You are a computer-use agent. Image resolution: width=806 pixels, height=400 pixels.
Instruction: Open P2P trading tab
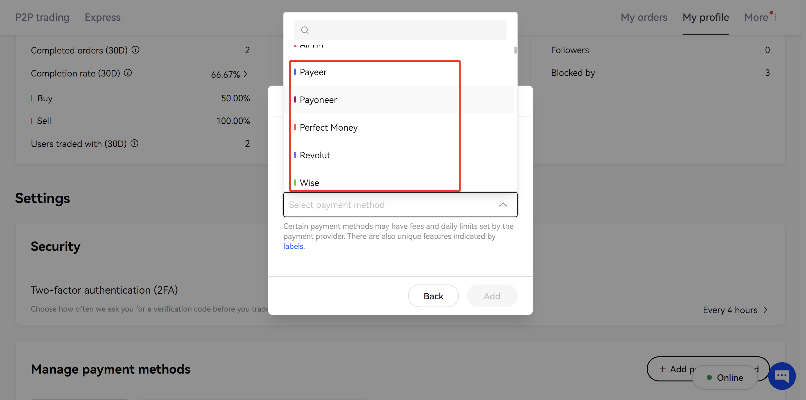42,17
